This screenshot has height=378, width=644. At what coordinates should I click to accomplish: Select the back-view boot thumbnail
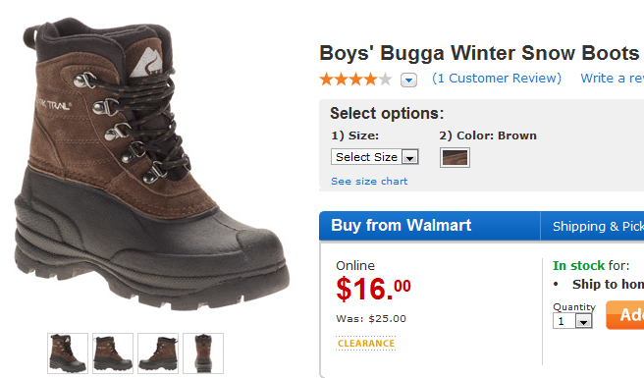coord(203,353)
